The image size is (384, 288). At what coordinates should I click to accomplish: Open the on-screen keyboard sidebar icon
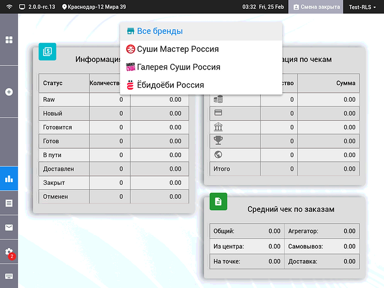coord(9,276)
